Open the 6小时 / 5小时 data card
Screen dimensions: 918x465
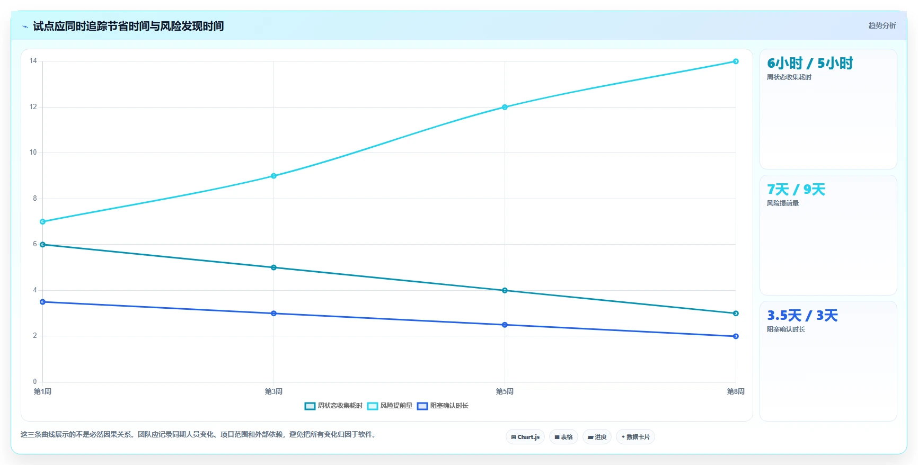point(828,109)
